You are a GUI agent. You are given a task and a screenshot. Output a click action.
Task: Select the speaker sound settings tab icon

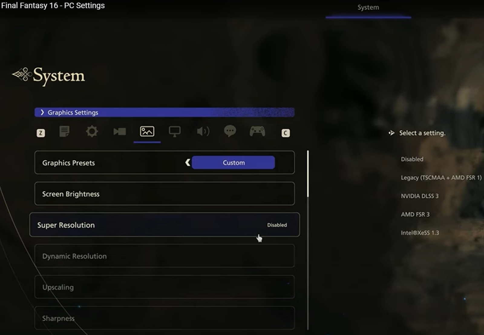tap(203, 131)
